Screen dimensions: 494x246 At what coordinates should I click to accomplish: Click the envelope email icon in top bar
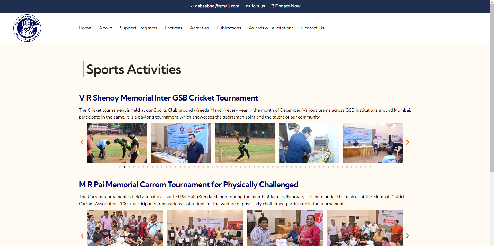click(x=191, y=6)
